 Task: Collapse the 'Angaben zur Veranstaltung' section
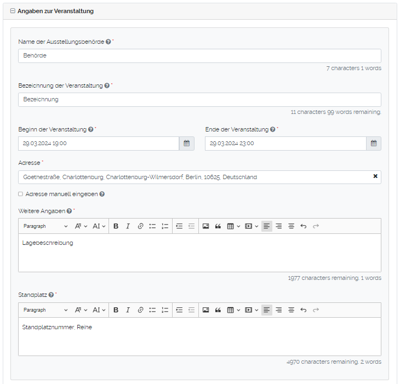coord(13,11)
